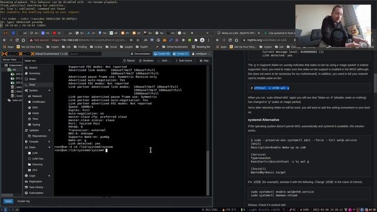Image resolution: width=377 pixels, height=212 pixels.
Task: Click the Proxmox shell vertical scrollbar
Action: tap(208, 173)
